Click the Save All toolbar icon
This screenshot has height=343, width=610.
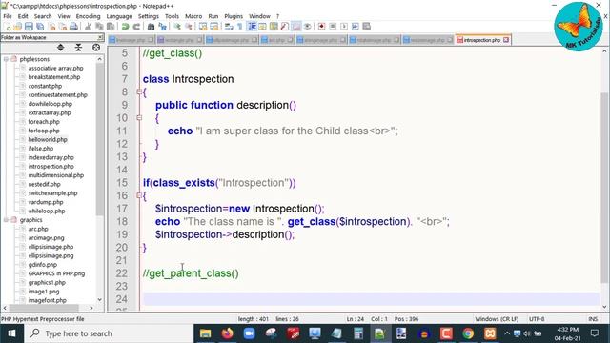40,27
